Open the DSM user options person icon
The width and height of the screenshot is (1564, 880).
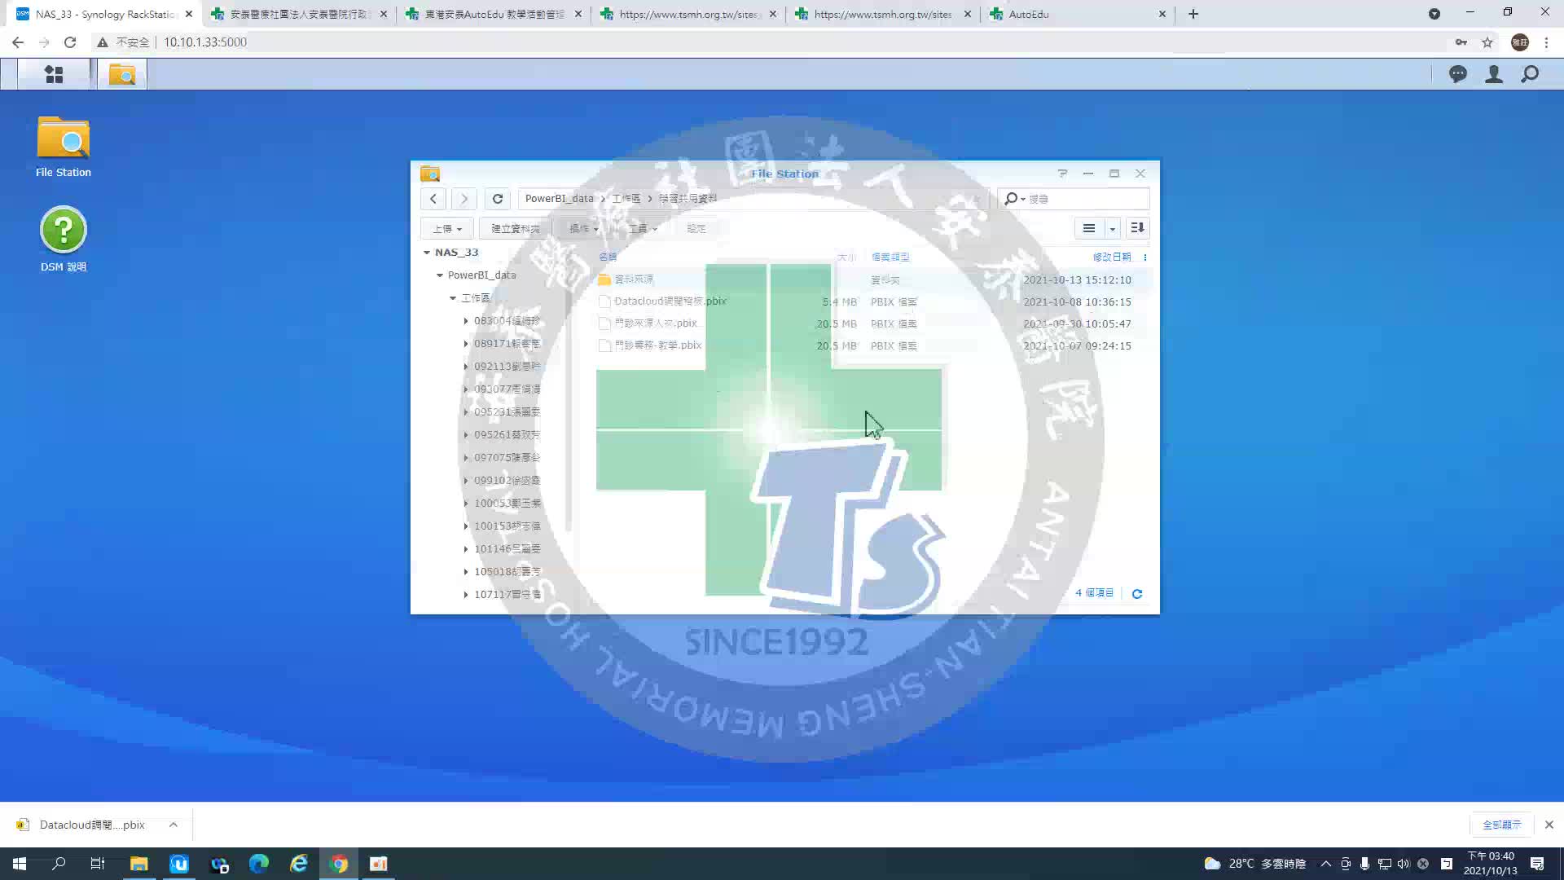tap(1494, 74)
